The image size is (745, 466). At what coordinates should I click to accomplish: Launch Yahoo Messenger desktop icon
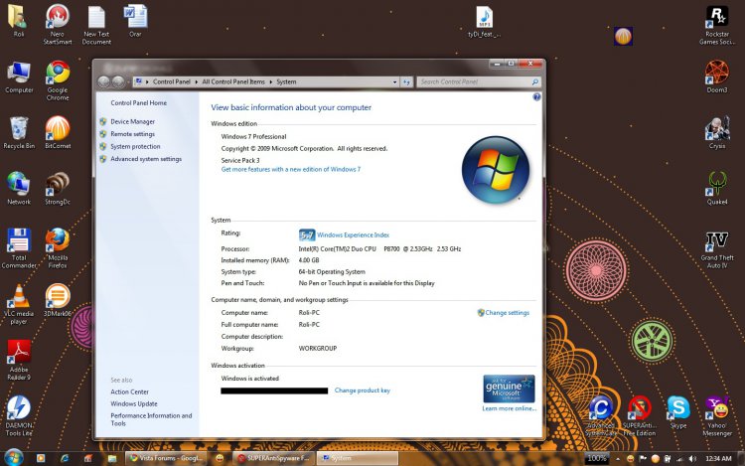coord(717,415)
